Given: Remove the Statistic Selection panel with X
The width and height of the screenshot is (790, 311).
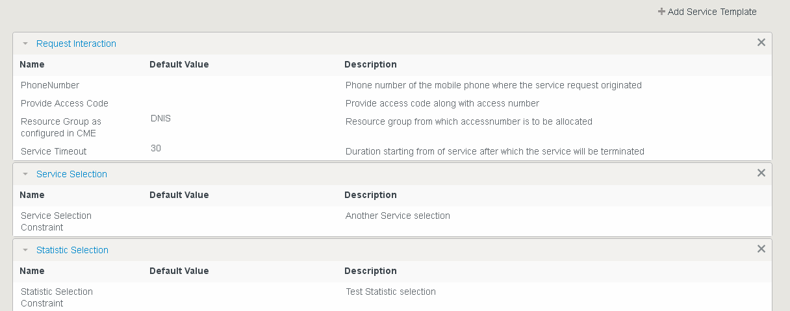Looking at the screenshot, I should coord(761,249).
